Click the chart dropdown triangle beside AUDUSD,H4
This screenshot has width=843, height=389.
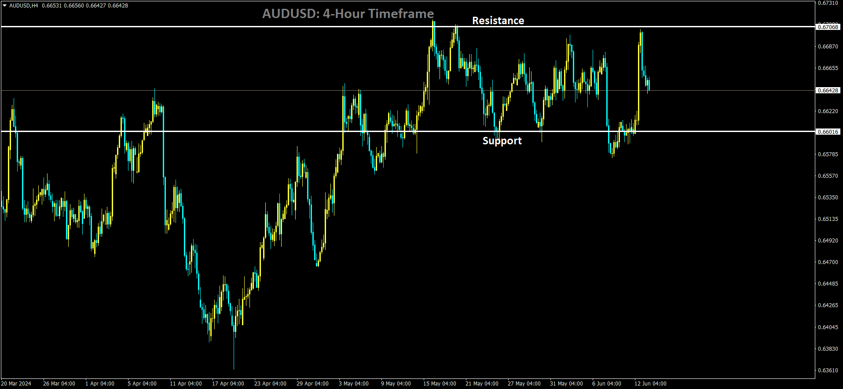pyautogui.click(x=5, y=6)
